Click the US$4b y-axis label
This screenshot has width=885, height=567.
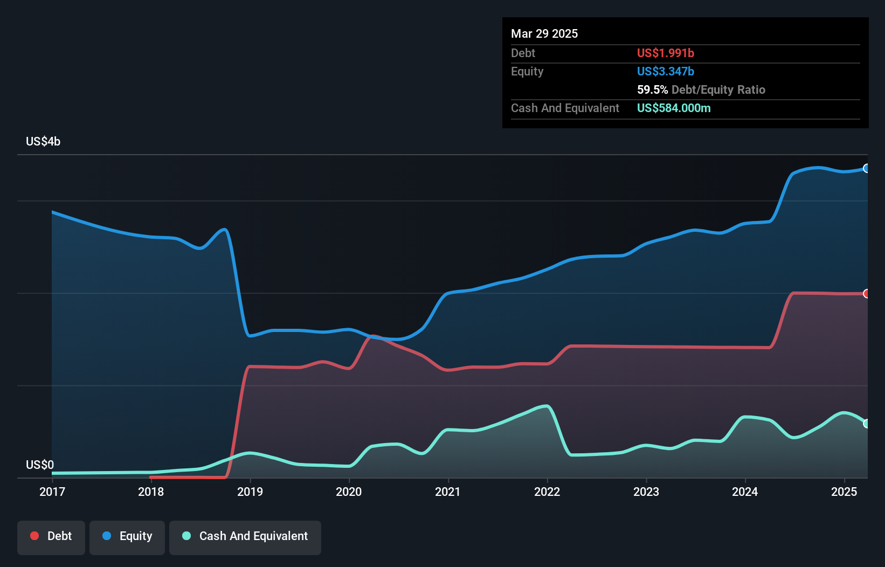pos(43,142)
